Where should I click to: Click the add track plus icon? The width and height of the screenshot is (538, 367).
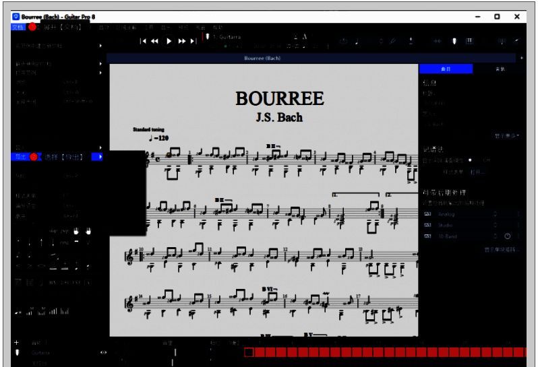coord(17,342)
